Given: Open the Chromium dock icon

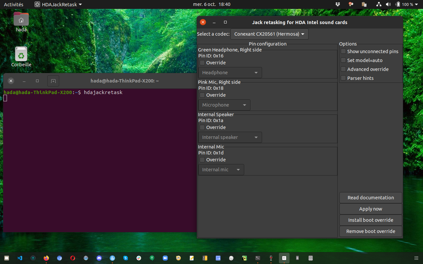Looking at the screenshot, I should coord(59,258).
